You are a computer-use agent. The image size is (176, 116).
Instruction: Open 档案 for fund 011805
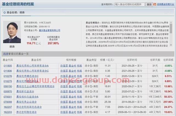(79, 66)
